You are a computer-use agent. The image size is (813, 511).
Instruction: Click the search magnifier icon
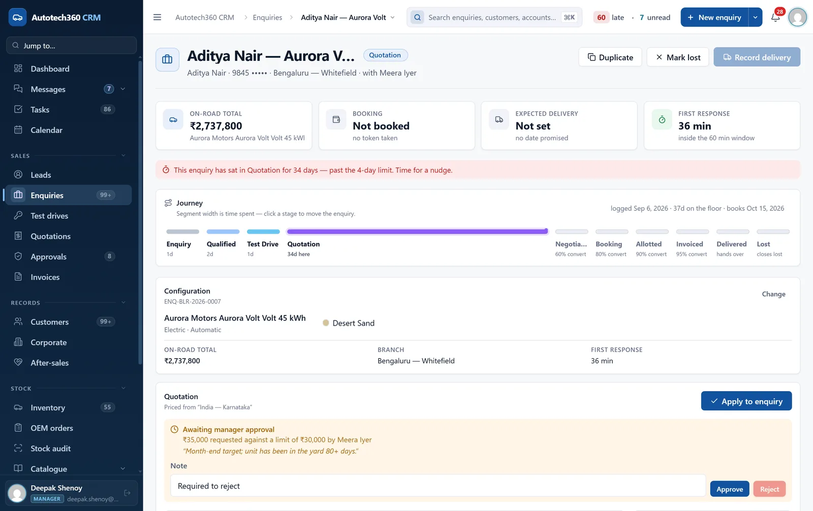click(417, 17)
